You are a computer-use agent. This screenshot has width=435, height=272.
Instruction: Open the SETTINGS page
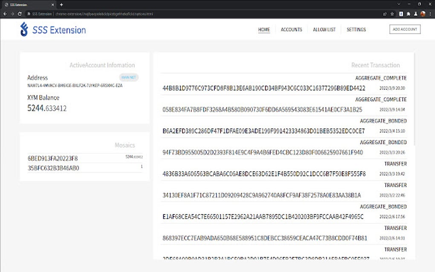point(356,29)
